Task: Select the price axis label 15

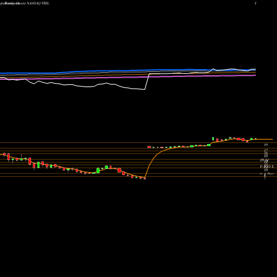Action: click(266, 156)
